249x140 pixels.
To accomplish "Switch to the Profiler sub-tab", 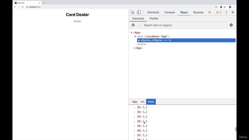I will [154, 19].
